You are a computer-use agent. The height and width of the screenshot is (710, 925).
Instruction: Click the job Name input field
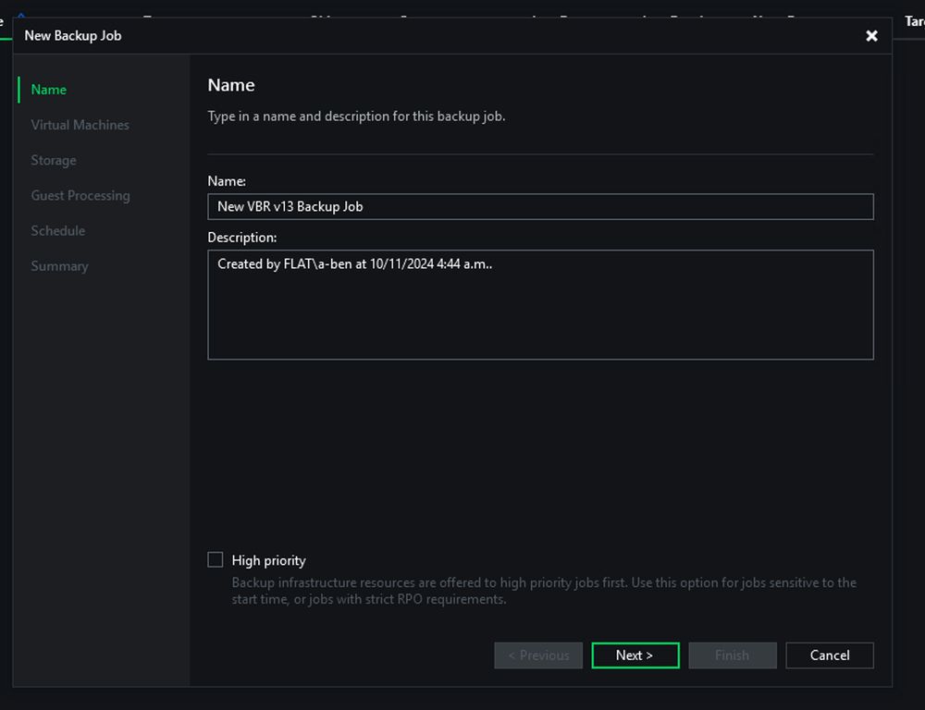point(540,206)
